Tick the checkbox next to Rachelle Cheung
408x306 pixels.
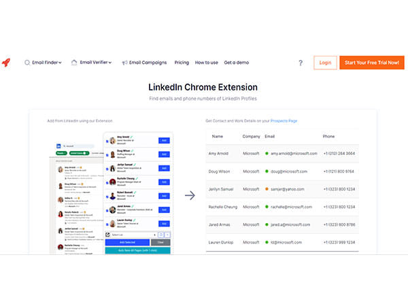pyautogui.click(x=107, y=183)
